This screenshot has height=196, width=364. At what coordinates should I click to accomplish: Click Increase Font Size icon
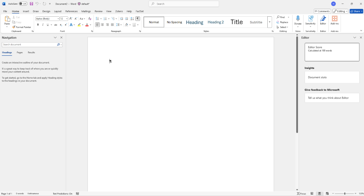coord(71,18)
